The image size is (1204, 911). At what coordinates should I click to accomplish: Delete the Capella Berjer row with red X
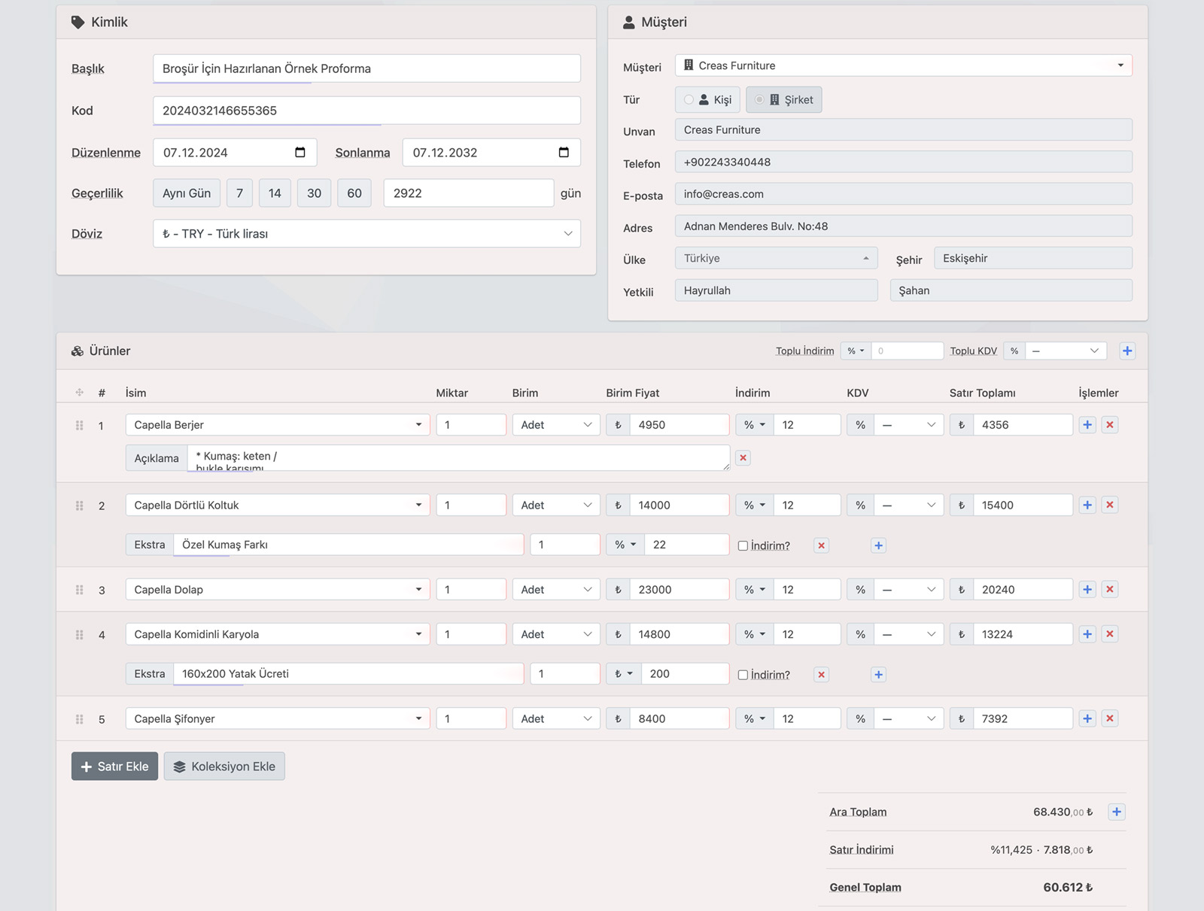[1109, 425]
